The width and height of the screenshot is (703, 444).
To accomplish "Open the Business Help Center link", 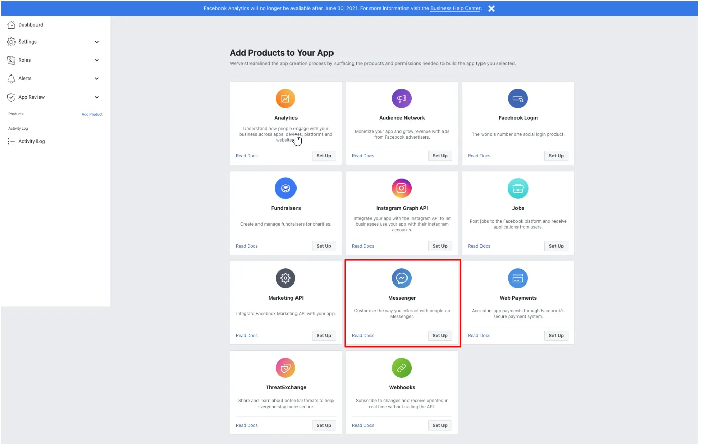I will click(456, 8).
